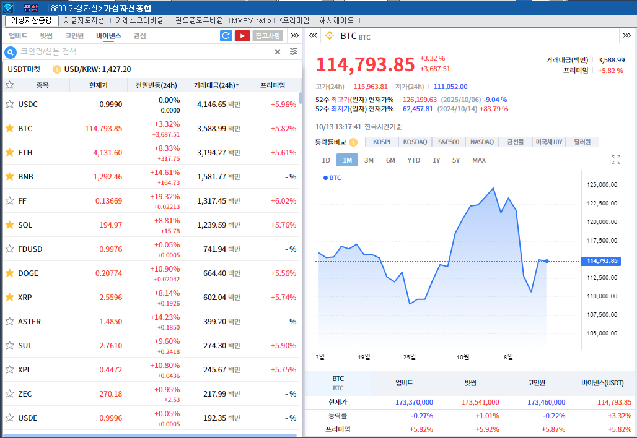Click the refresh icon above the coin list
This screenshot has width=637, height=438.
pos(226,36)
